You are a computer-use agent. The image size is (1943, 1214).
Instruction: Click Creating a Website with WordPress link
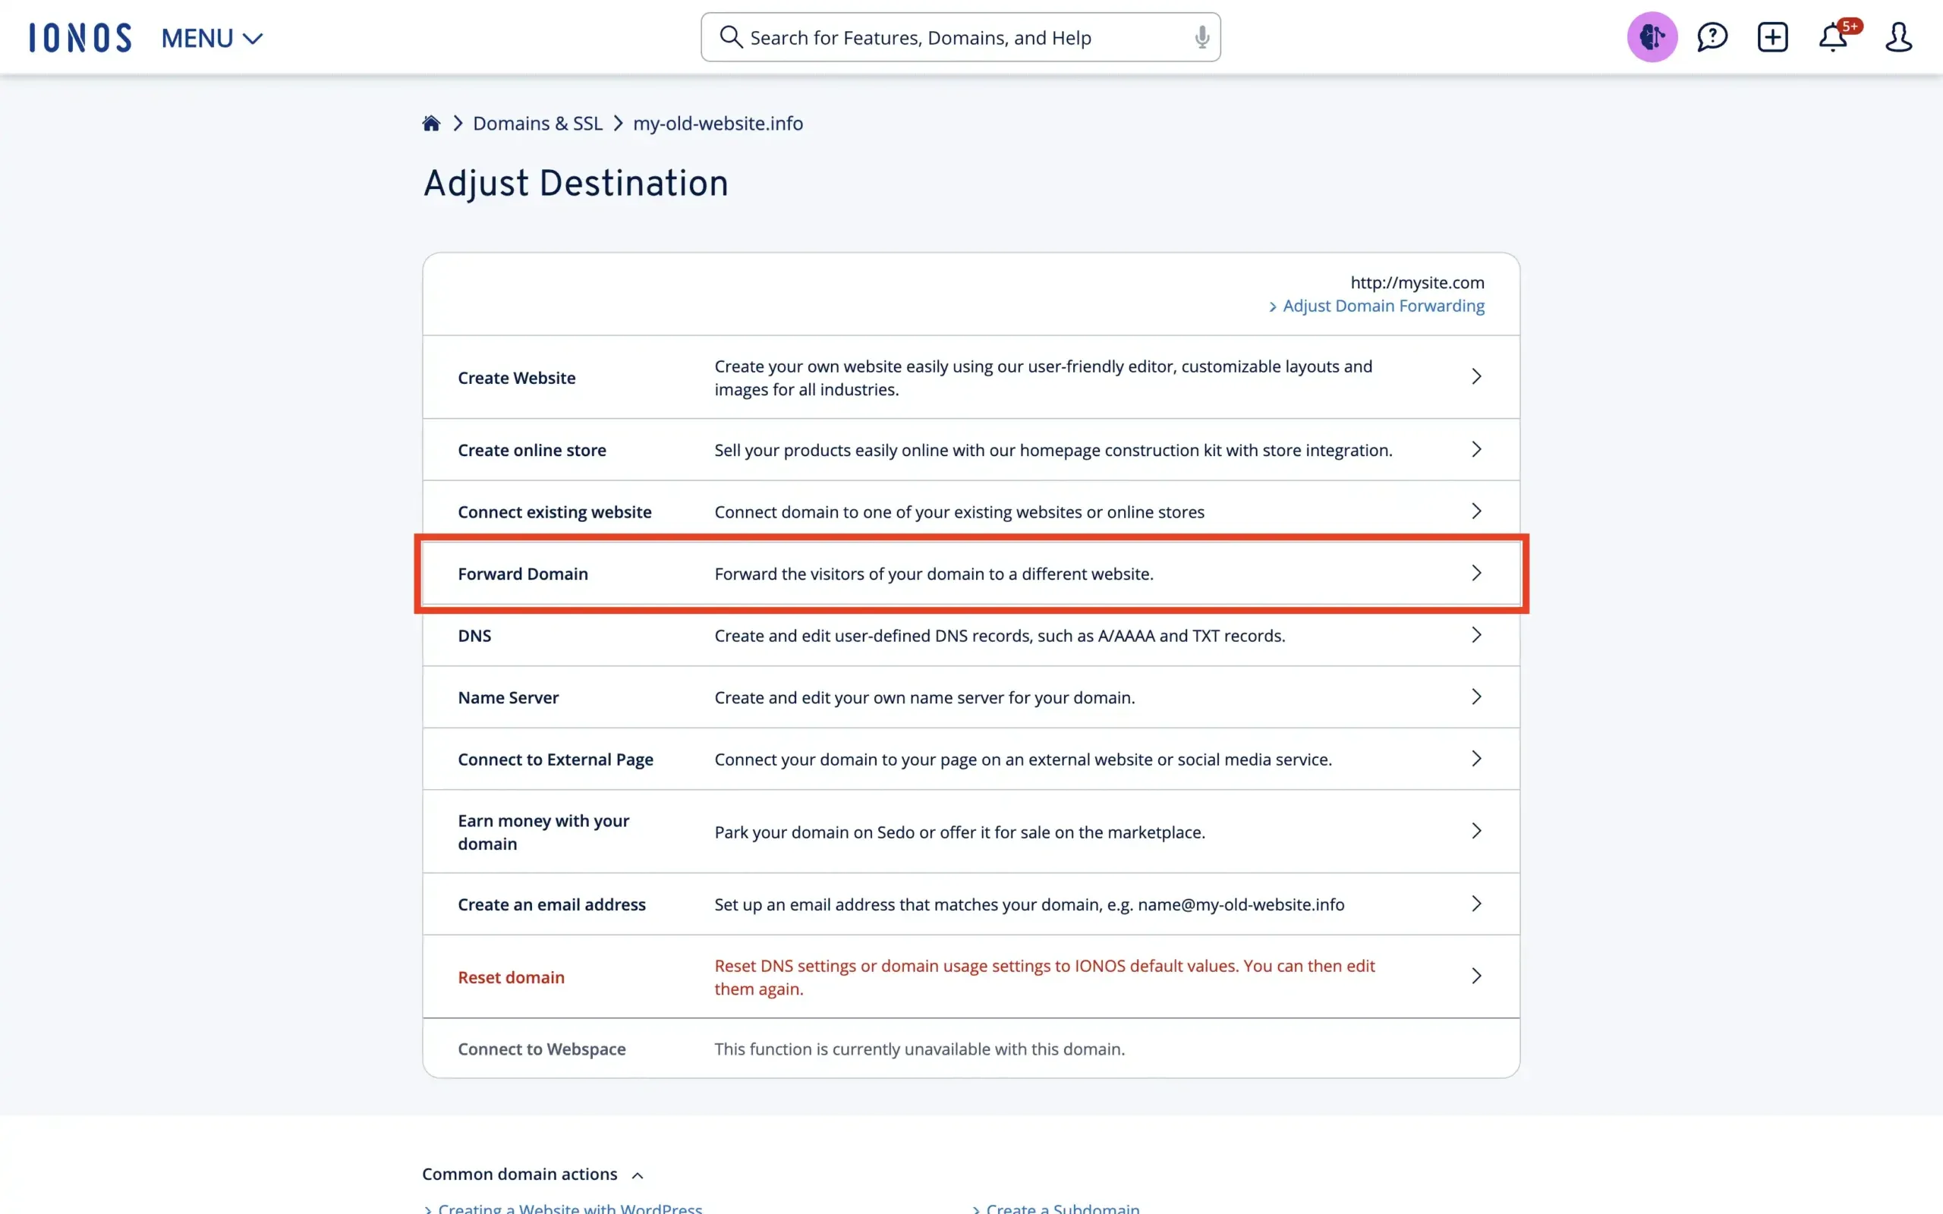[x=571, y=1208]
